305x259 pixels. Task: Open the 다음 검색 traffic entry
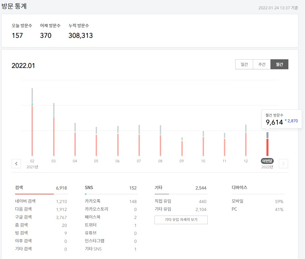tap(37, 209)
